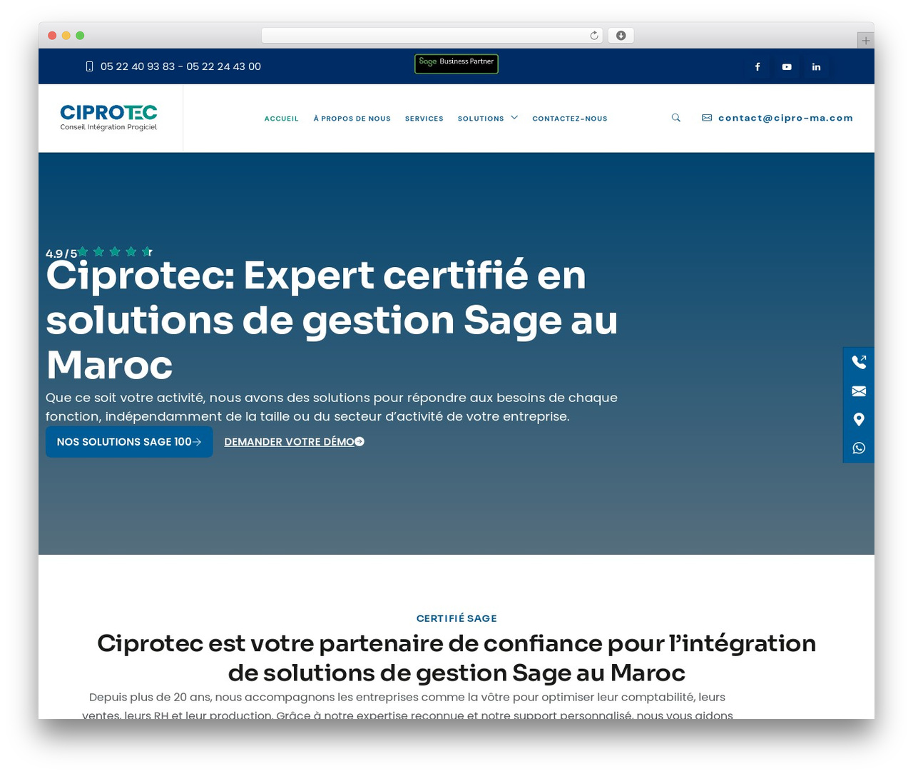Open the Contactez-nous menu item
This screenshot has width=913, height=774.
pos(570,119)
